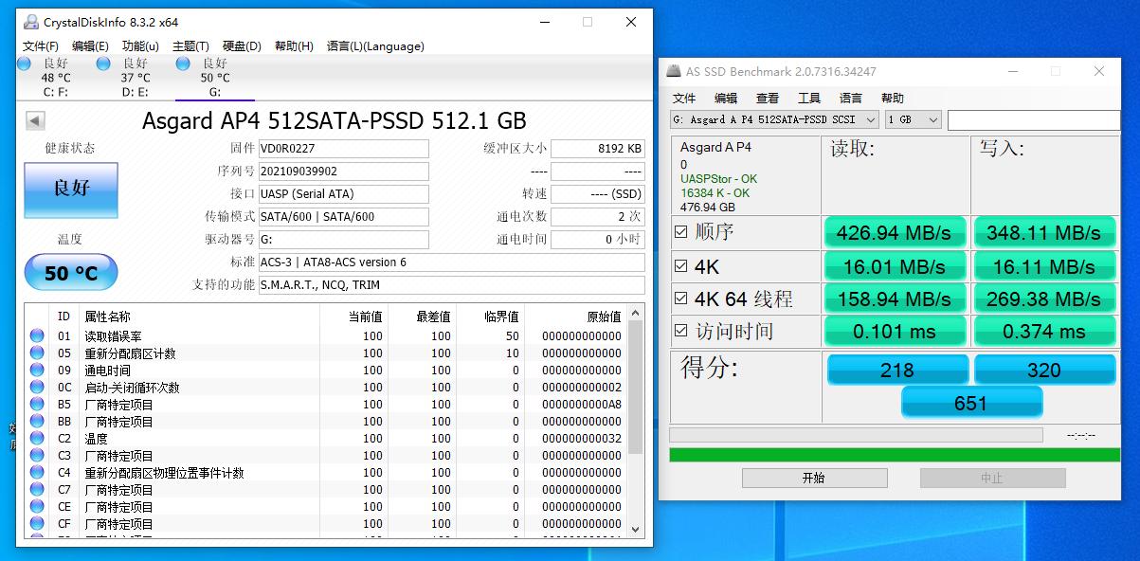
Task: Click the blue status icon beside 读取错误率
Action: tap(36, 335)
